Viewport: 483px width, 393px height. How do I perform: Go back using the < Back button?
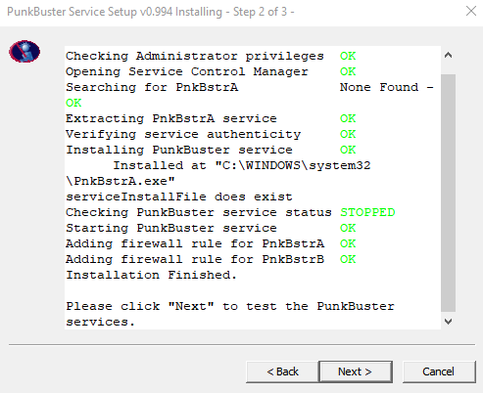(x=282, y=371)
